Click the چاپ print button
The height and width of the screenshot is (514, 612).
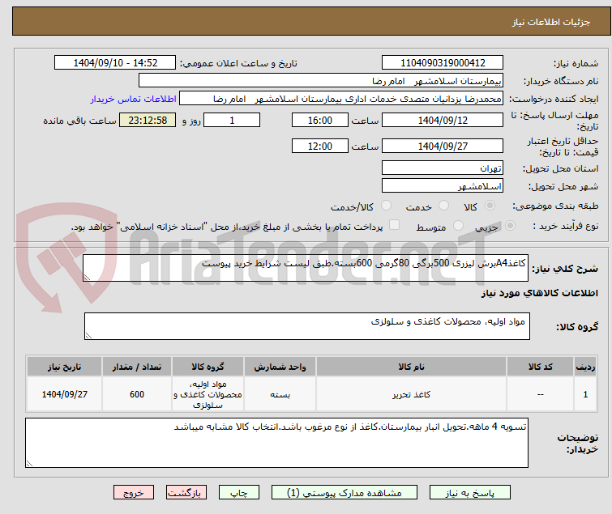(x=239, y=493)
